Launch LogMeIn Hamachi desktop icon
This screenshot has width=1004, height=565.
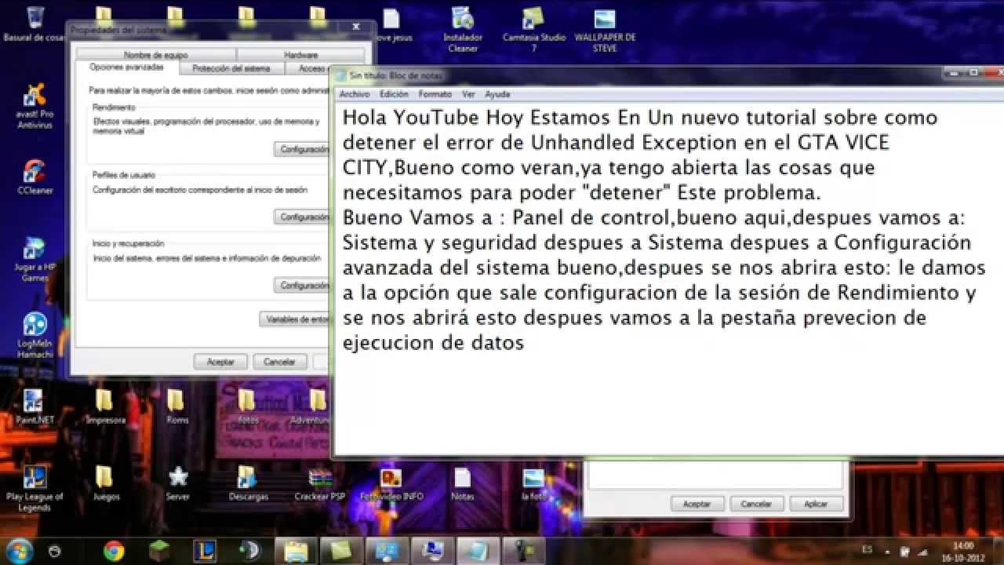pyautogui.click(x=34, y=336)
